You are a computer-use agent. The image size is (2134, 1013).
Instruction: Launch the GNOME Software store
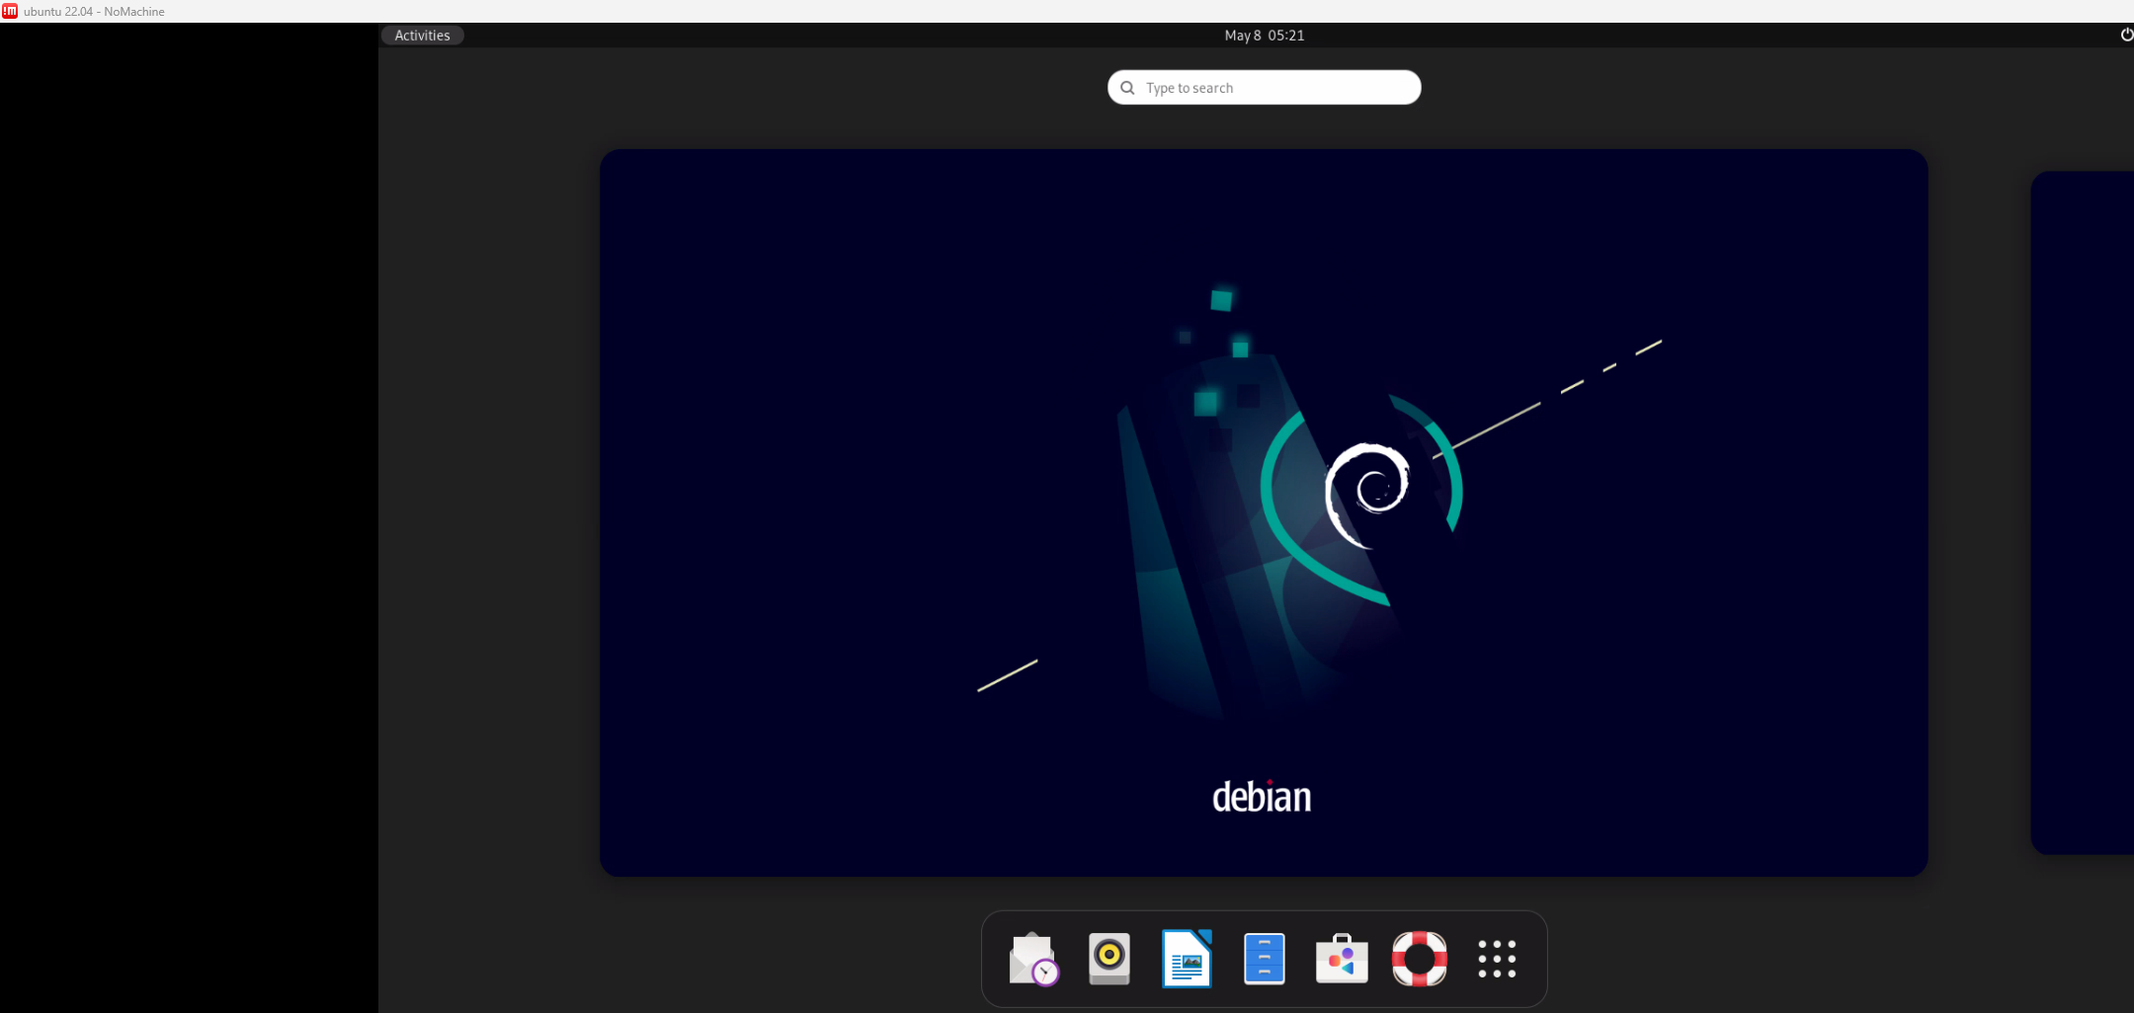point(1342,959)
